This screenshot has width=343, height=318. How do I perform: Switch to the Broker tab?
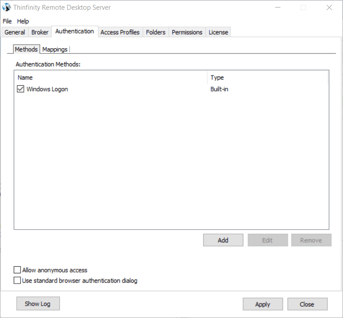pos(40,32)
